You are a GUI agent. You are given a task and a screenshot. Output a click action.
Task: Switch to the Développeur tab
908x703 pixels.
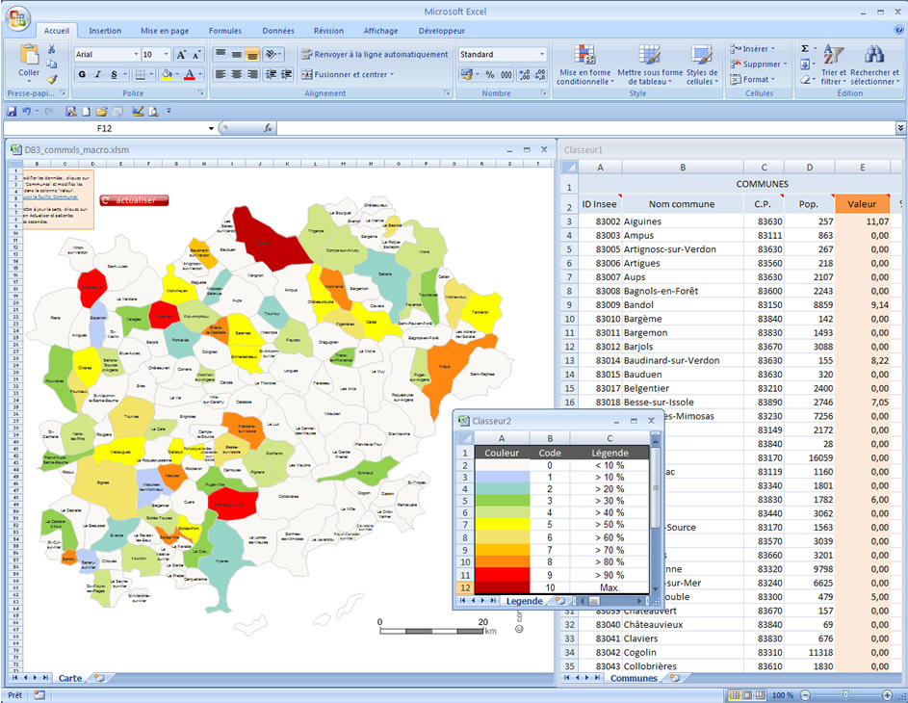tap(441, 31)
